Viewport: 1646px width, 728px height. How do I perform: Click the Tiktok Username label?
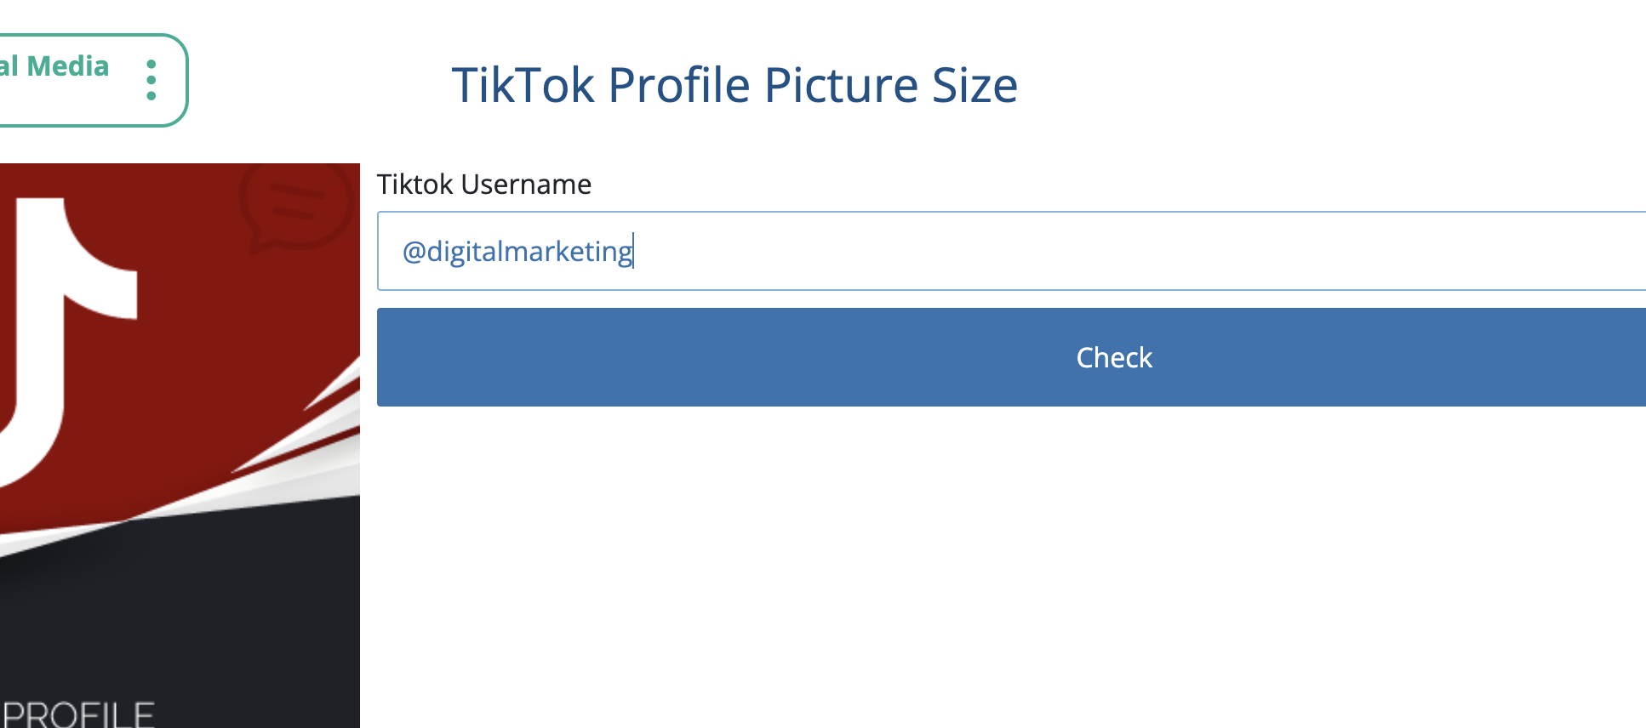point(484,185)
